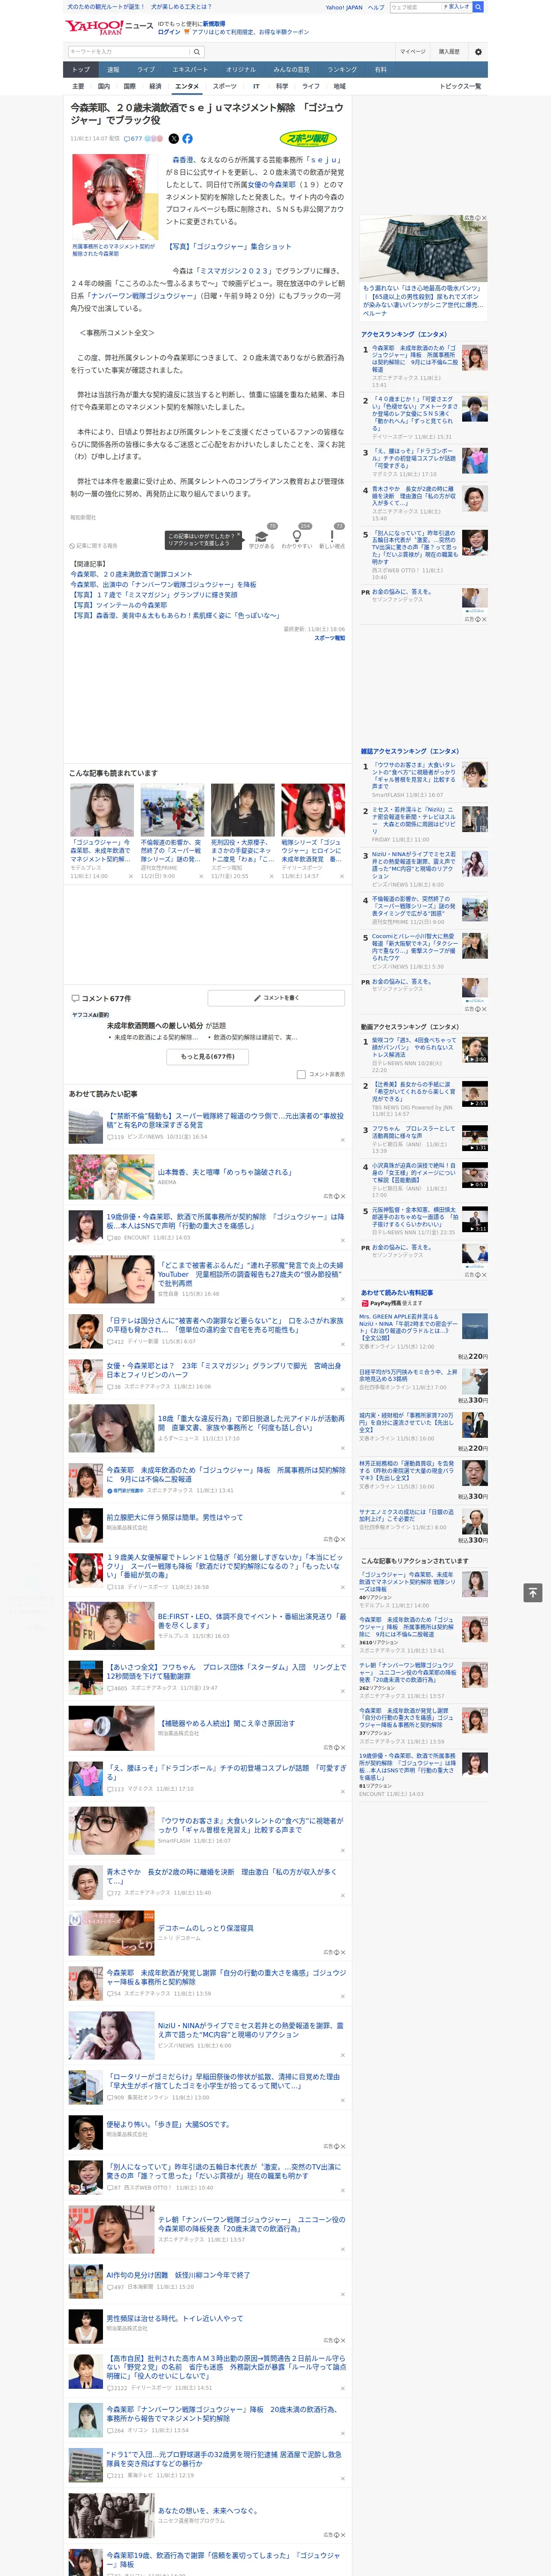Click もっと見る(677件) button
Image resolution: width=551 pixels, height=2576 pixels.
(x=208, y=1056)
